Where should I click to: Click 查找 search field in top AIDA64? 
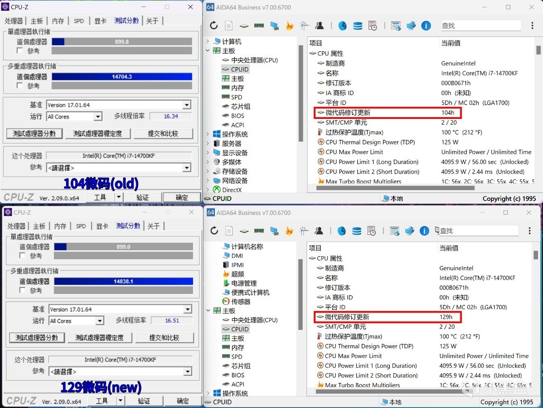(481, 26)
